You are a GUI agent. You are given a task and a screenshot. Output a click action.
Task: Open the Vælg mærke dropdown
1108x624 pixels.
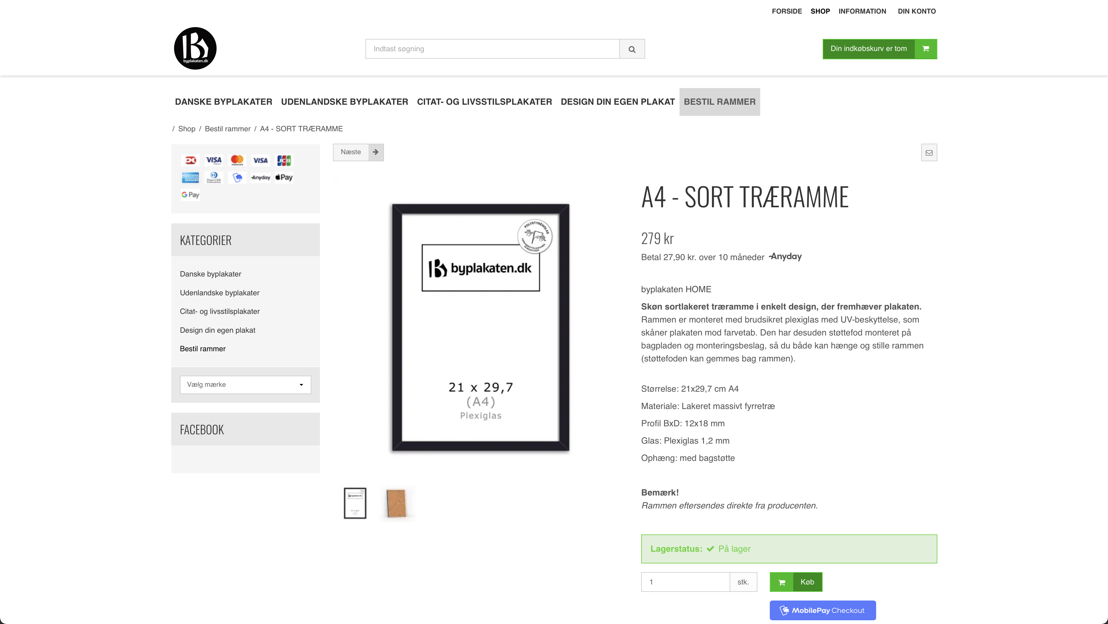tap(245, 385)
